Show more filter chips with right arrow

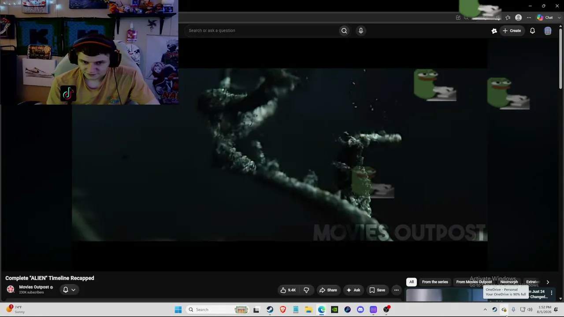[548, 282]
